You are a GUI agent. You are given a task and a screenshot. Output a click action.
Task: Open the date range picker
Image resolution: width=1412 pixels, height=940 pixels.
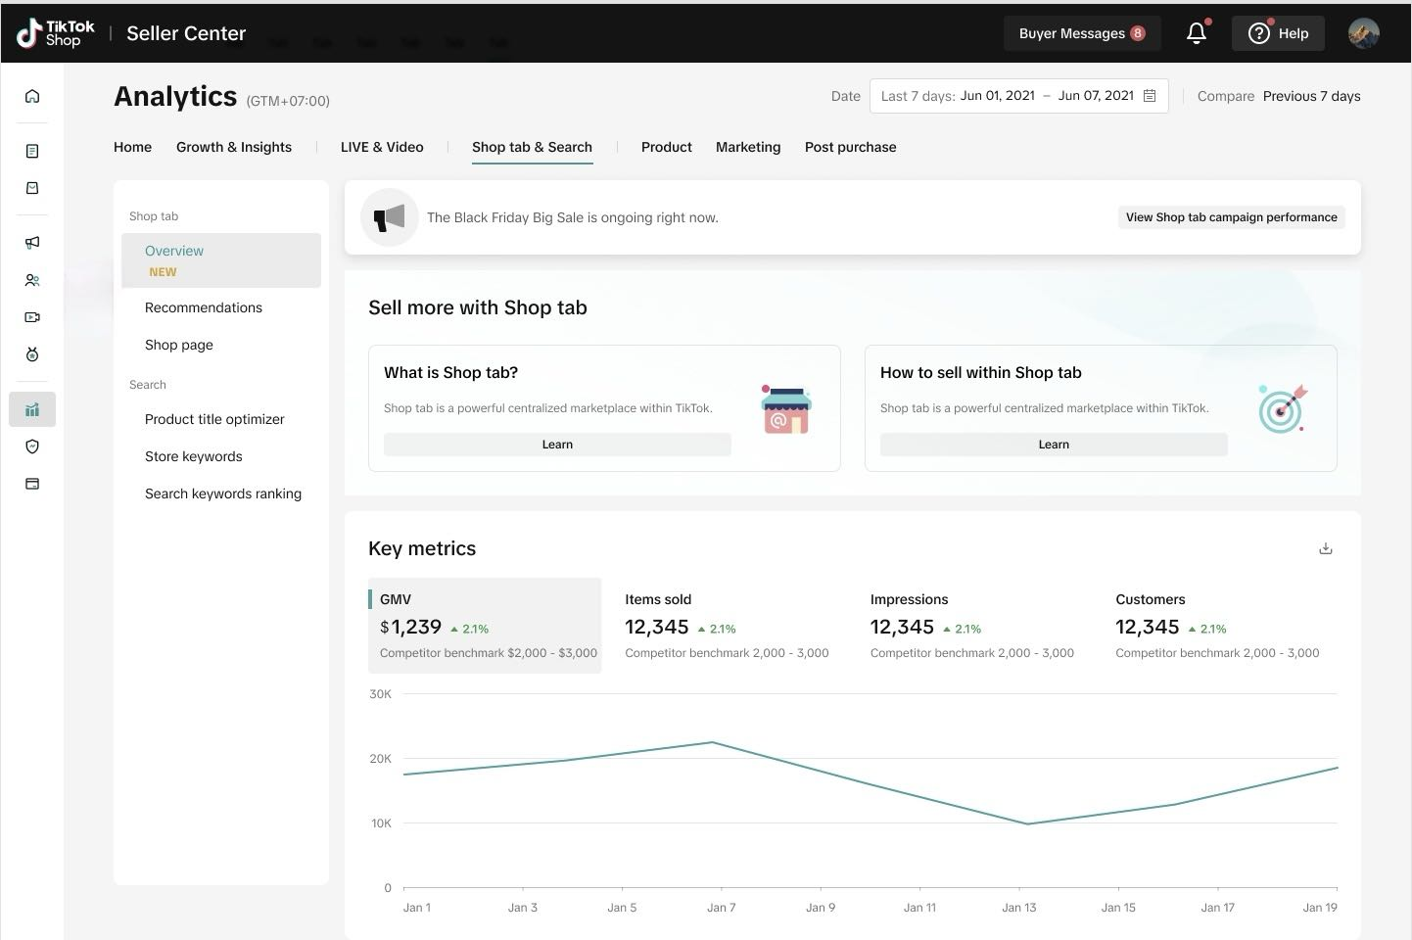(x=1018, y=96)
